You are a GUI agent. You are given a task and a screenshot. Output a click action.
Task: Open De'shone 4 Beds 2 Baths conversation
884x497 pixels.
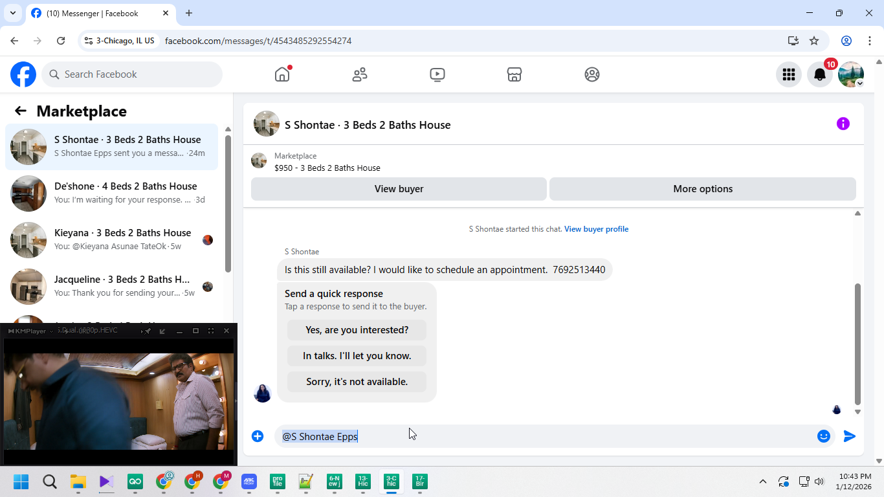(112, 193)
